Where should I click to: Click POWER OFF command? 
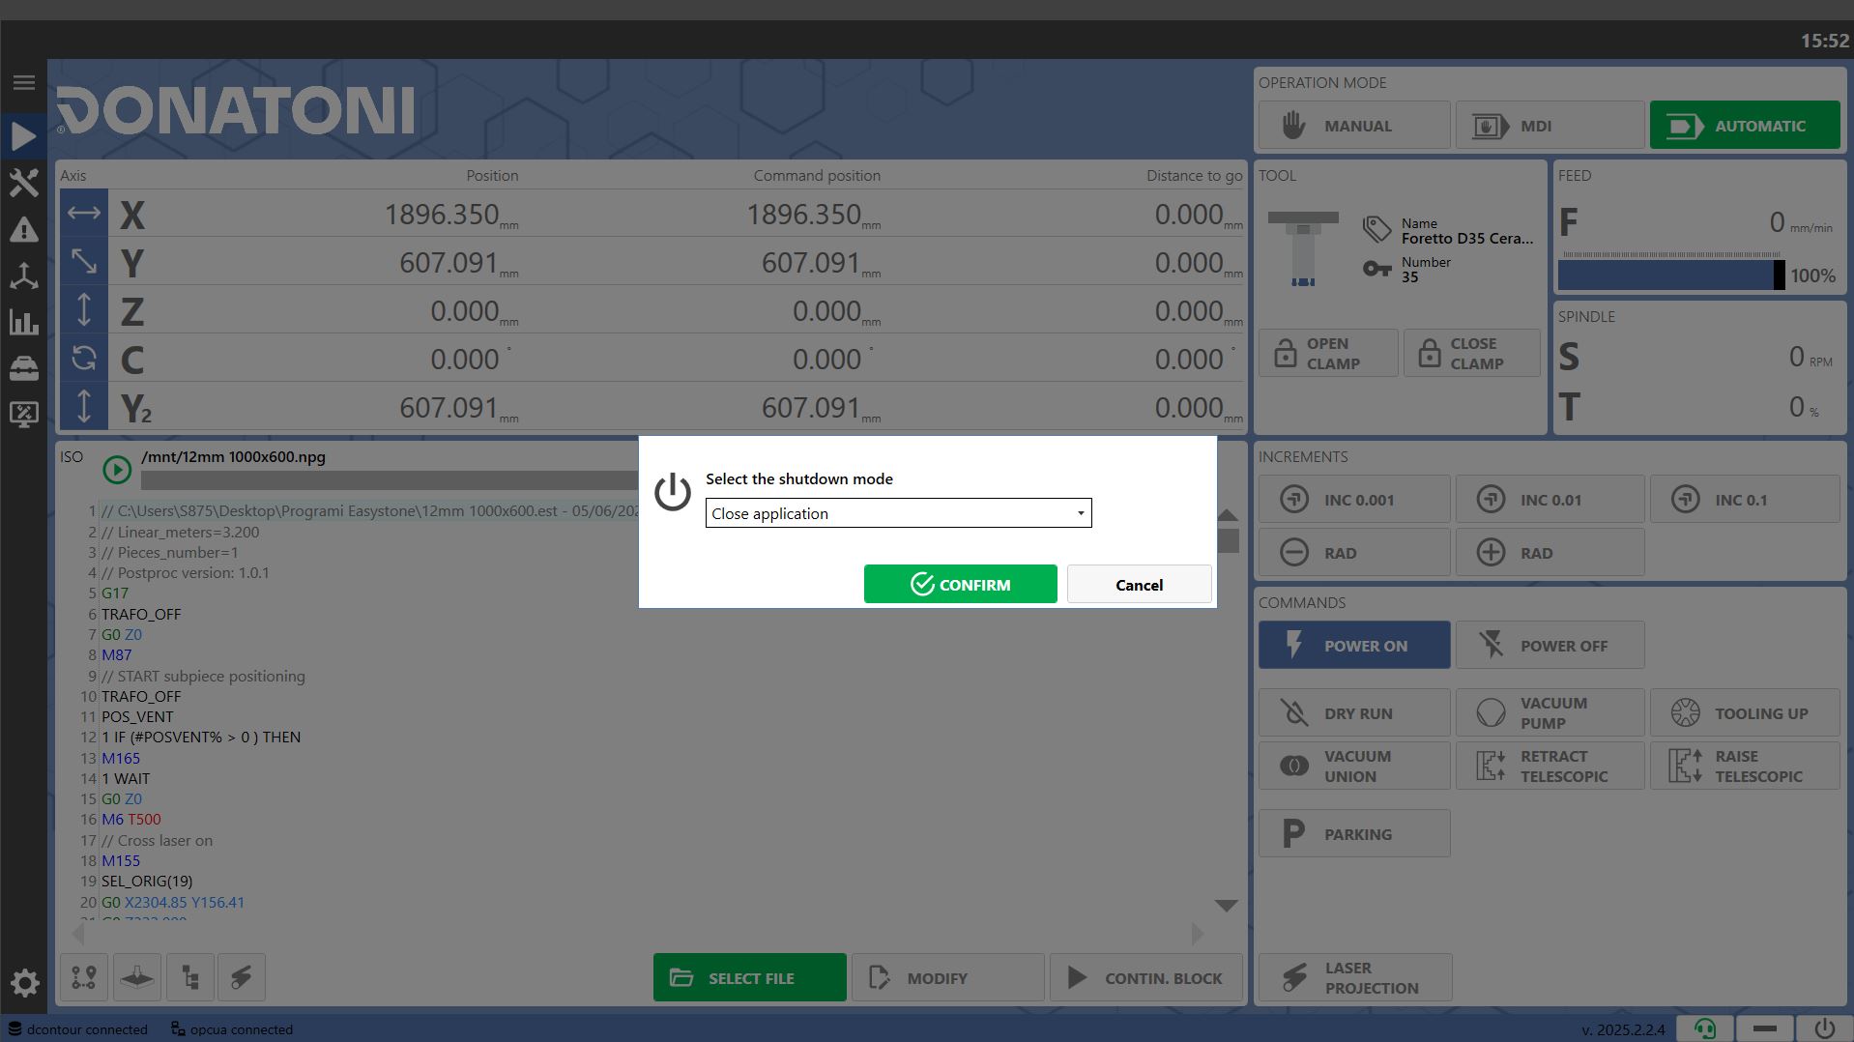[1550, 645]
